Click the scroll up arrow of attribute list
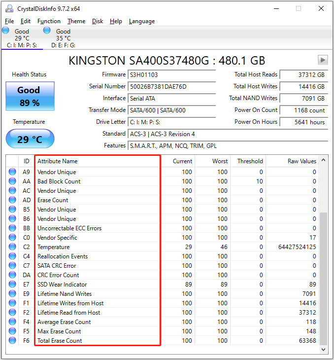 324,160
